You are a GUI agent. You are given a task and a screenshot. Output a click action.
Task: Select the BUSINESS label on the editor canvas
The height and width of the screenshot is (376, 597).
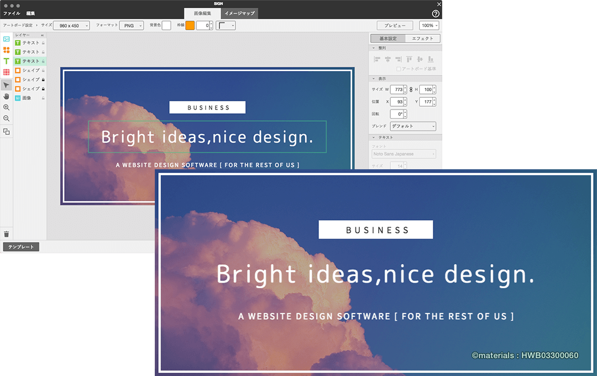click(x=207, y=107)
